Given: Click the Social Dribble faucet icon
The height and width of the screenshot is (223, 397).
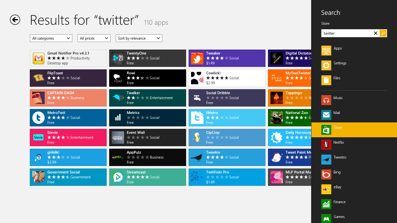Looking at the screenshot, I should coord(197,98).
